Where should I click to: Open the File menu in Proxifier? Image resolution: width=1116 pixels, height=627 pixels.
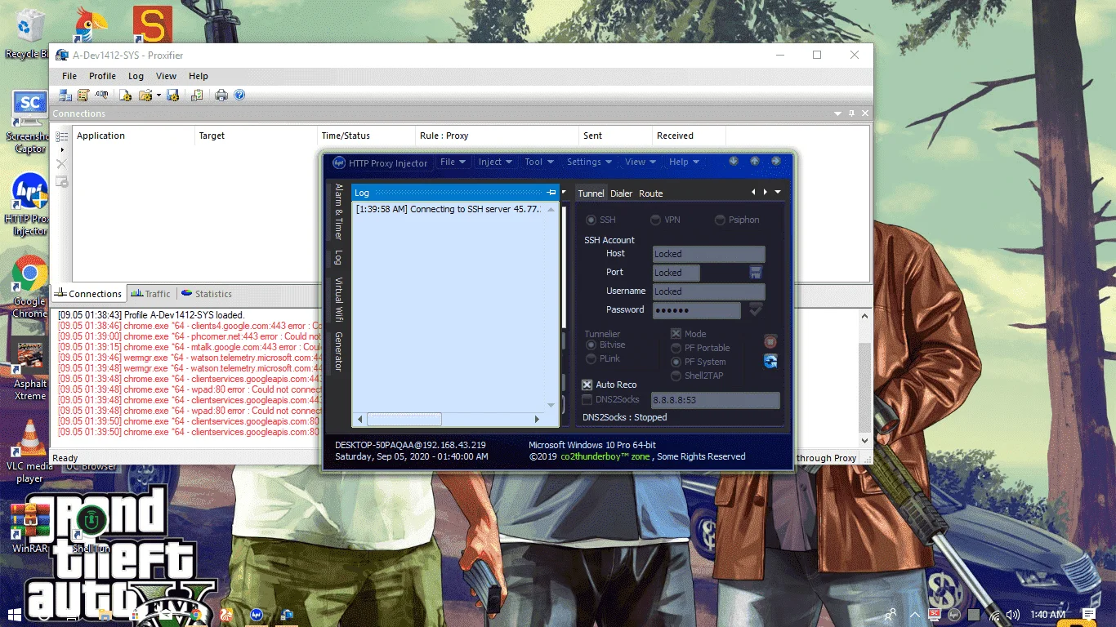coord(69,76)
